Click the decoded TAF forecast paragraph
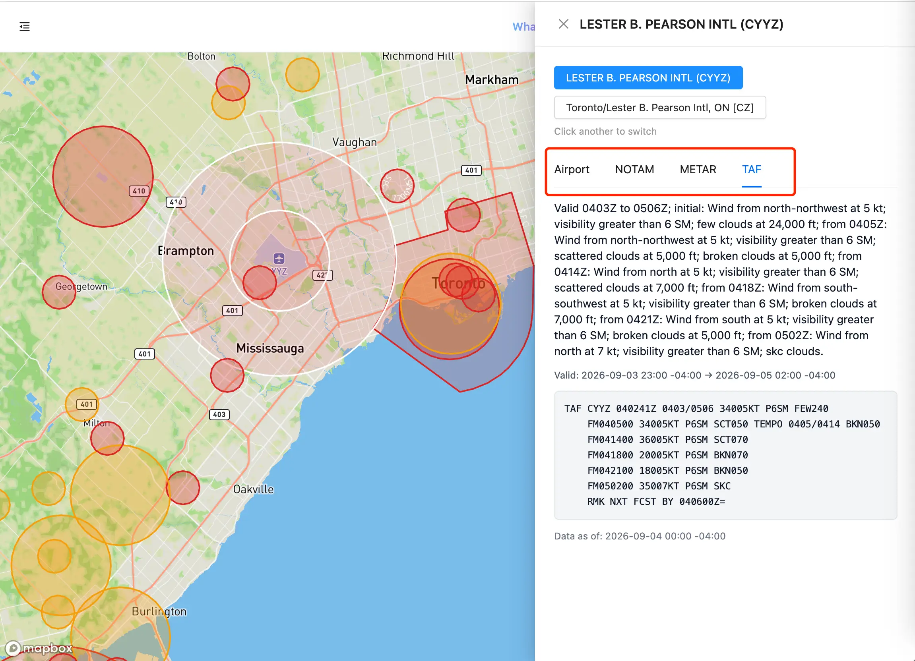The width and height of the screenshot is (915, 661). (720, 280)
